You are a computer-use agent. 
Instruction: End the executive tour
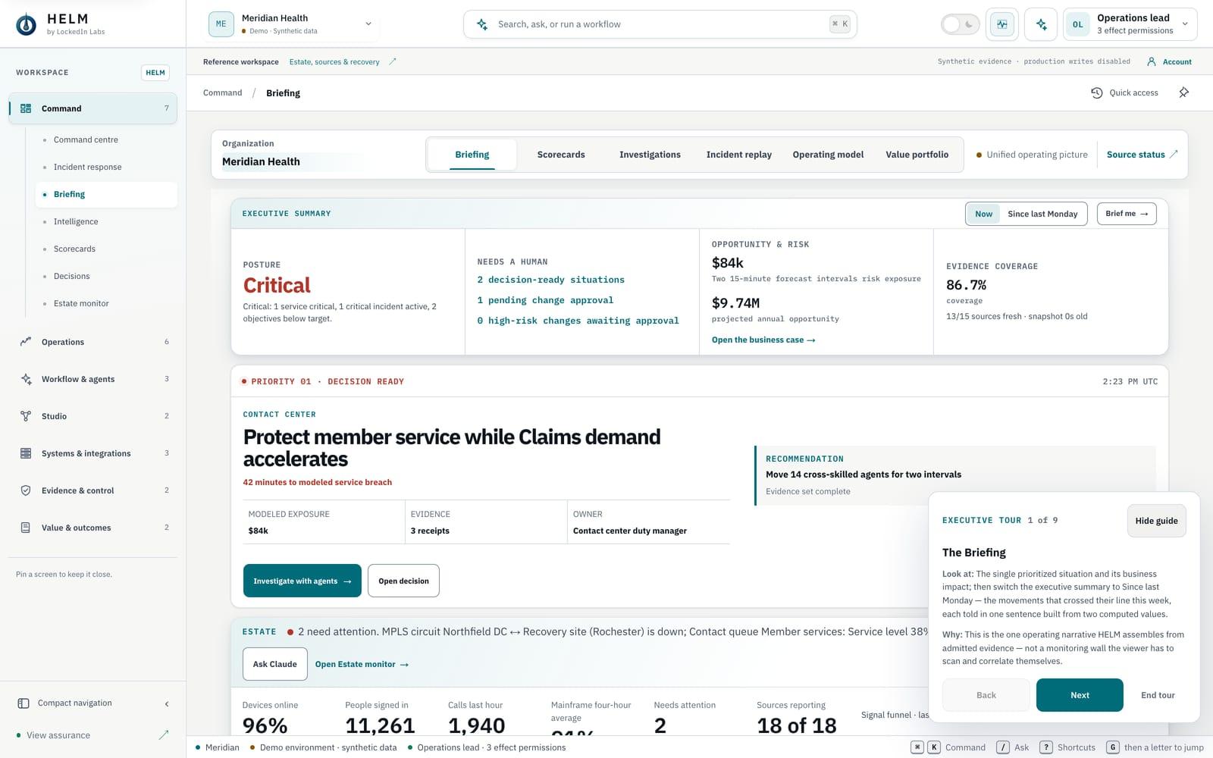[x=1158, y=695]
